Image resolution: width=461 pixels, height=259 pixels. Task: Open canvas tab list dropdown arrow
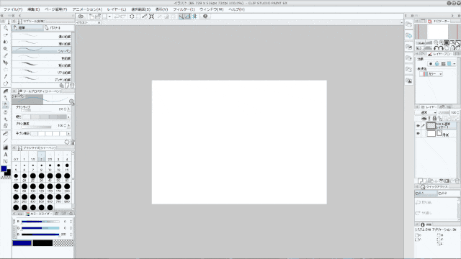401,22
